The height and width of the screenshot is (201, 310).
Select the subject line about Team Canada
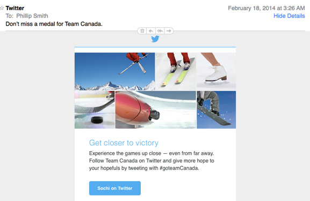[x=54, y=24]
